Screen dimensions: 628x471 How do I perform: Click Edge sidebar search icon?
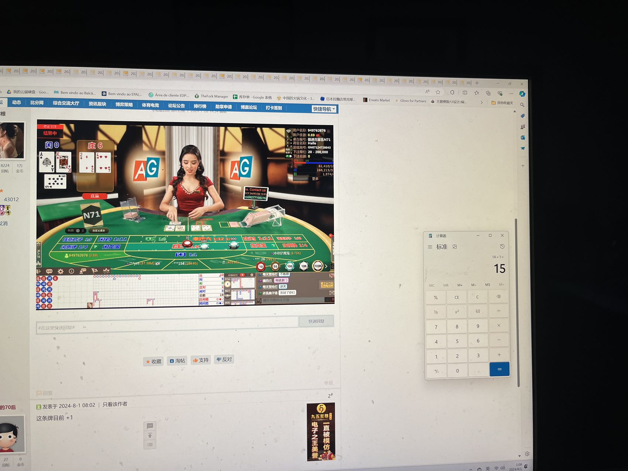click(x=522, y=105)
